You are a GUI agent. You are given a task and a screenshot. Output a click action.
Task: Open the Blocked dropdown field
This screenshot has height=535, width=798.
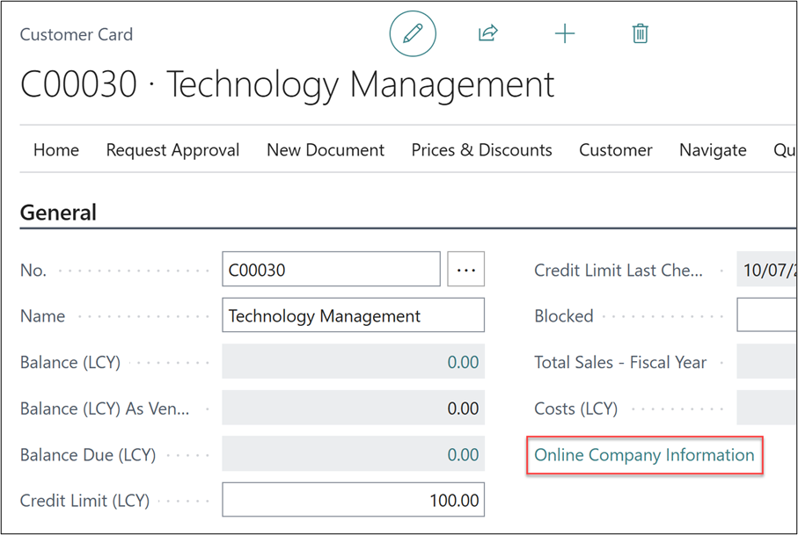766,316
